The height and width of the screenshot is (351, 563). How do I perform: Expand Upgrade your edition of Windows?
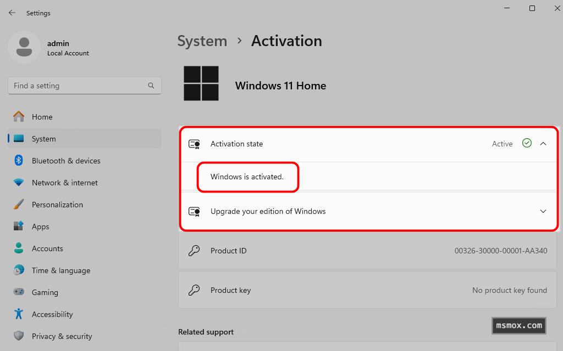(543, 211)
